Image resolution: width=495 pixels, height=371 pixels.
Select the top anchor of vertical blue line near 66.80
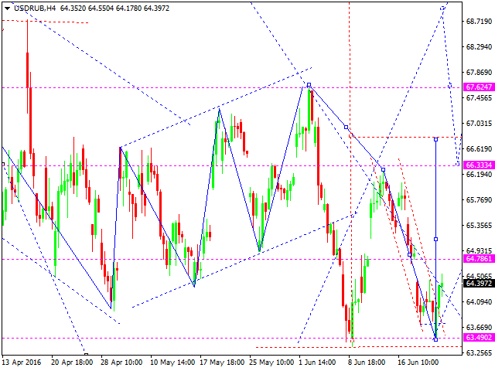pos(436,139)
